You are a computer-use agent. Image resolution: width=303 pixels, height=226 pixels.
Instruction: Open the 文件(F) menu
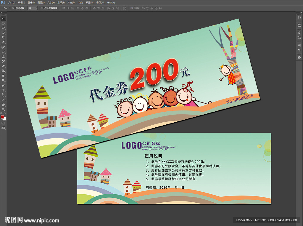(12, 2)
